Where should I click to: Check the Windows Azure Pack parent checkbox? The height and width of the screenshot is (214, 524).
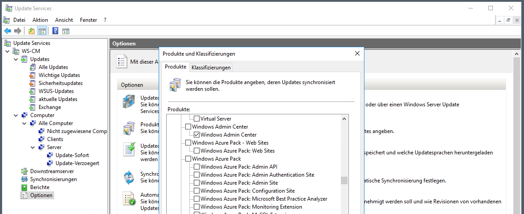click(188, 159)
